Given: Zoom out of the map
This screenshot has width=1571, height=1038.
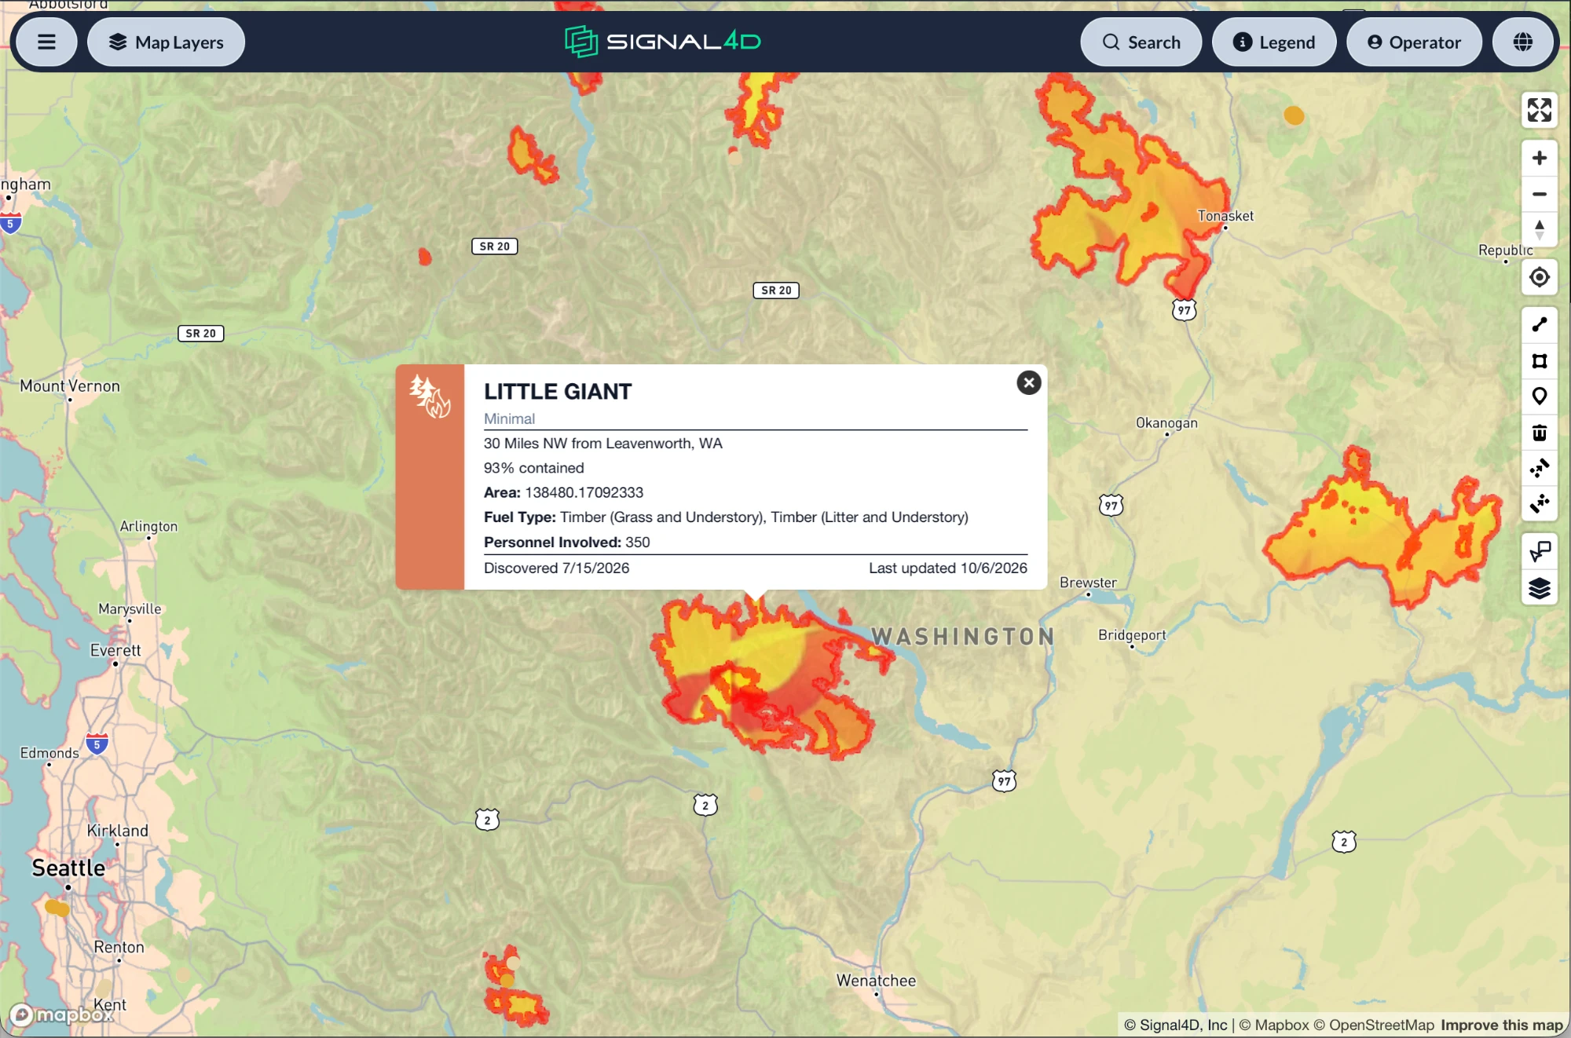Looking at the screenshot, I should tap(1539, 194).
